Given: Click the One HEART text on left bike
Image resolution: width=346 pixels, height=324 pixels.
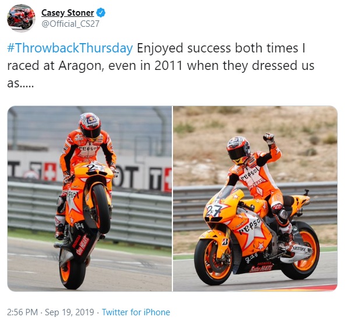Looking at the screenshot, I should (83, 245).
